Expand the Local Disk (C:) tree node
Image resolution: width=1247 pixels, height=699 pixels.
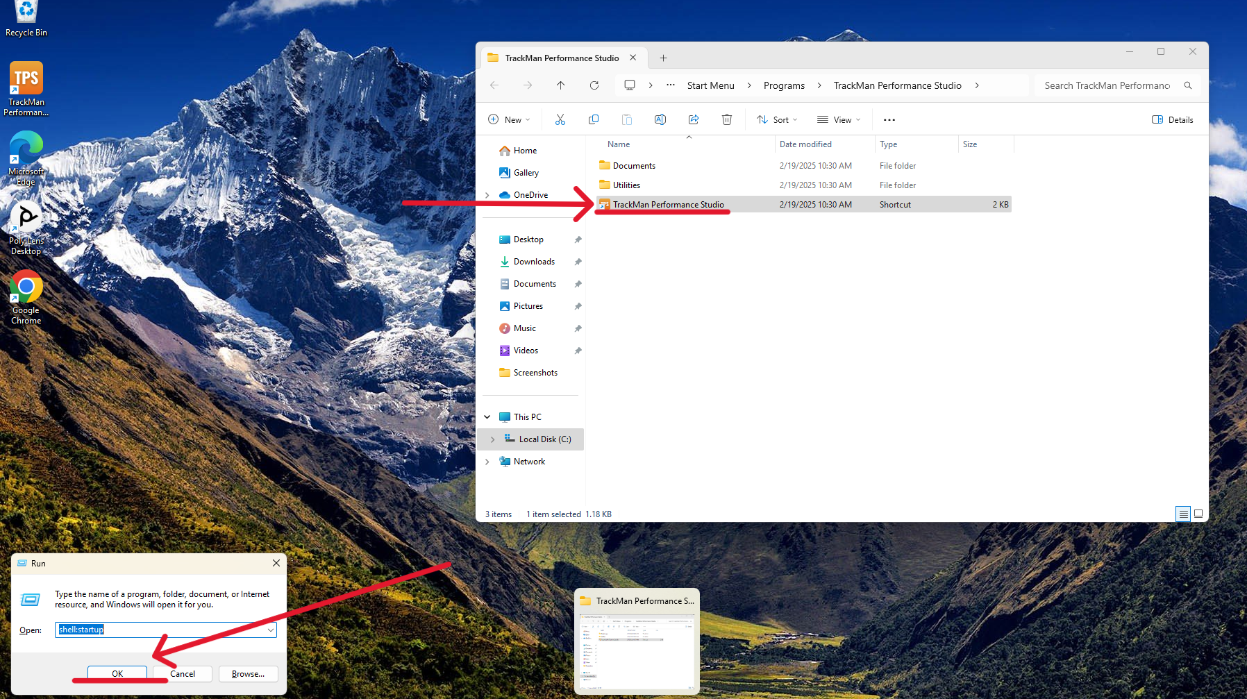[x=493, y=439]
